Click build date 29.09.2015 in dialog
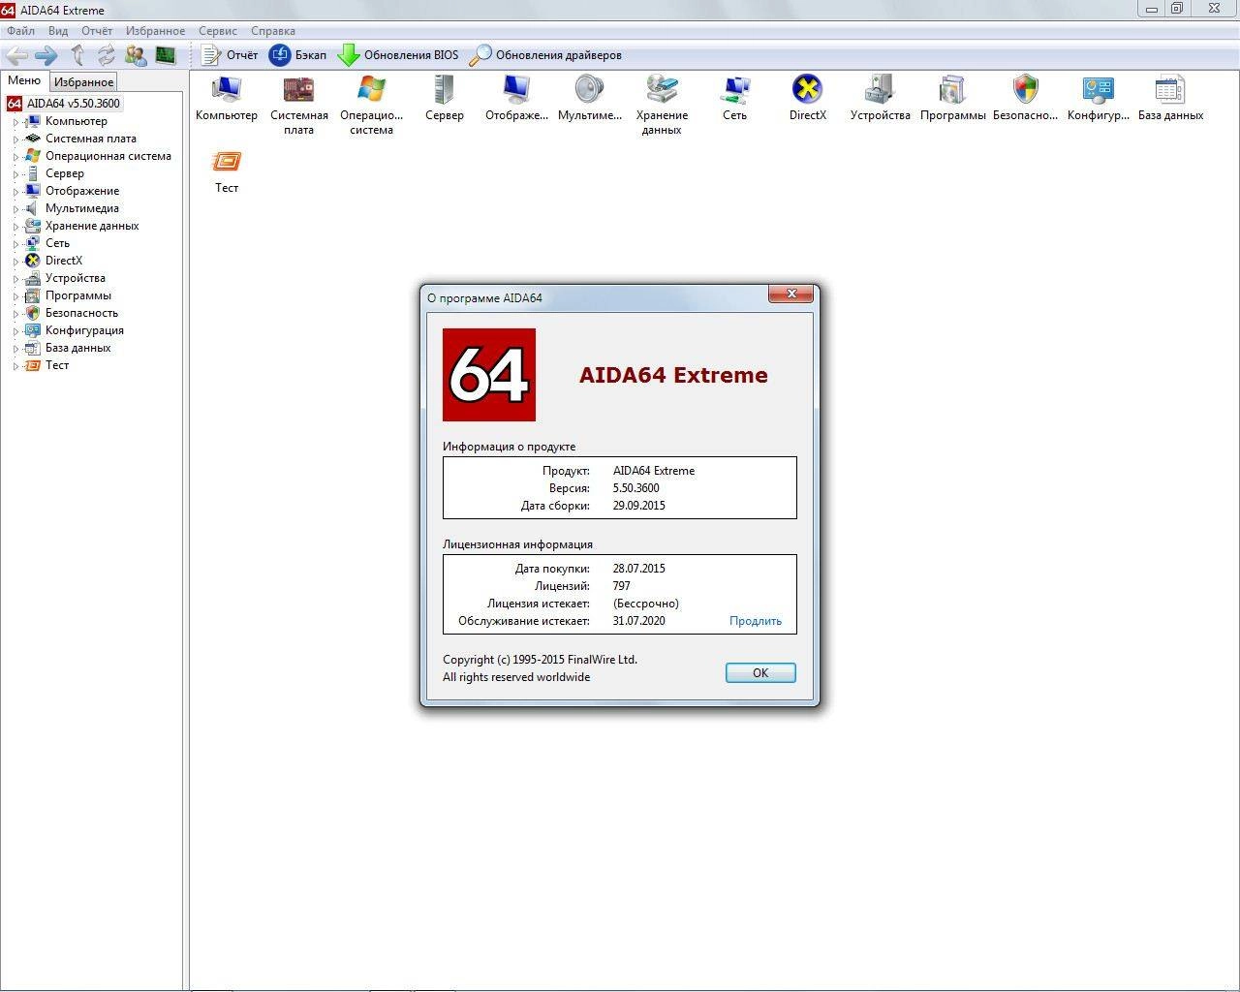Screen dimensions: 1240x992 [x=639, y=506]
